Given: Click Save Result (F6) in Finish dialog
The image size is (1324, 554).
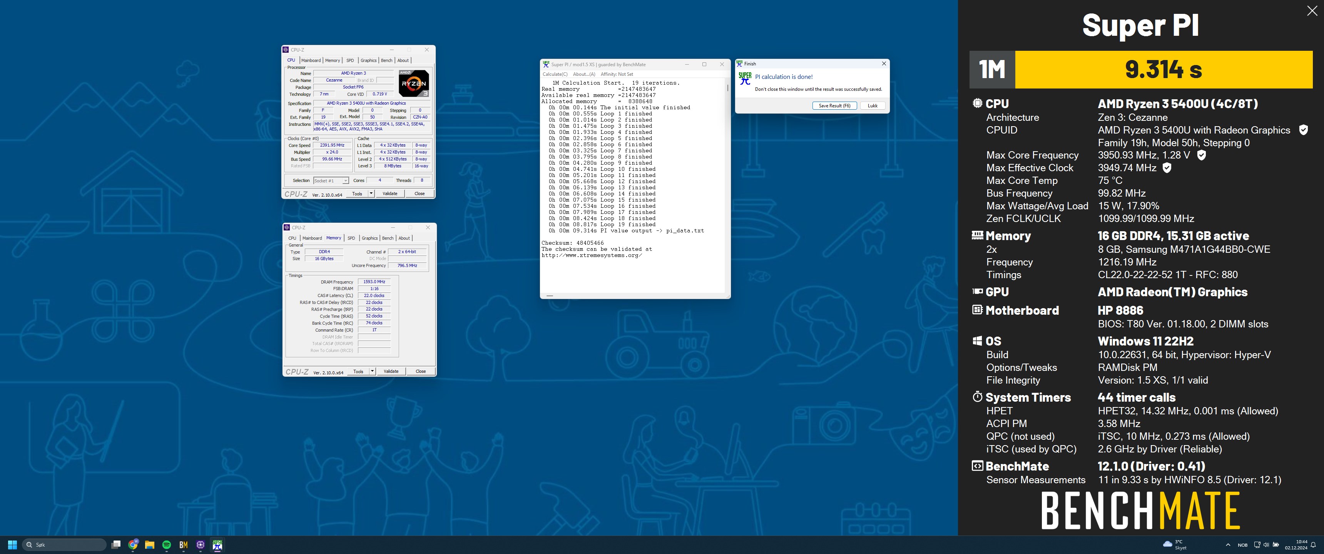Looking at the screenshot, I should 834,106.
